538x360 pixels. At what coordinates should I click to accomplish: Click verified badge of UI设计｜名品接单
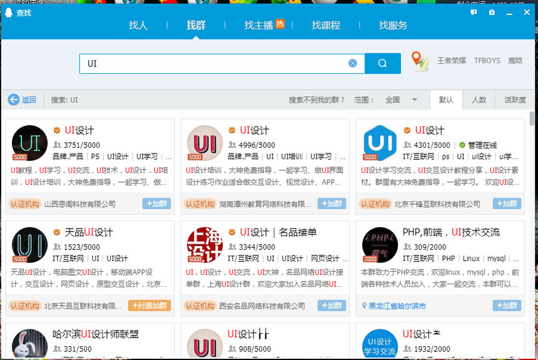232,232
